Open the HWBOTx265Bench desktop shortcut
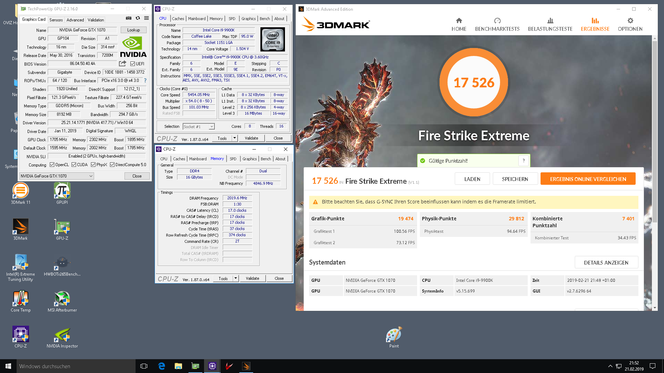This screenshot has width=664, height=373. (x=62, y=266)
